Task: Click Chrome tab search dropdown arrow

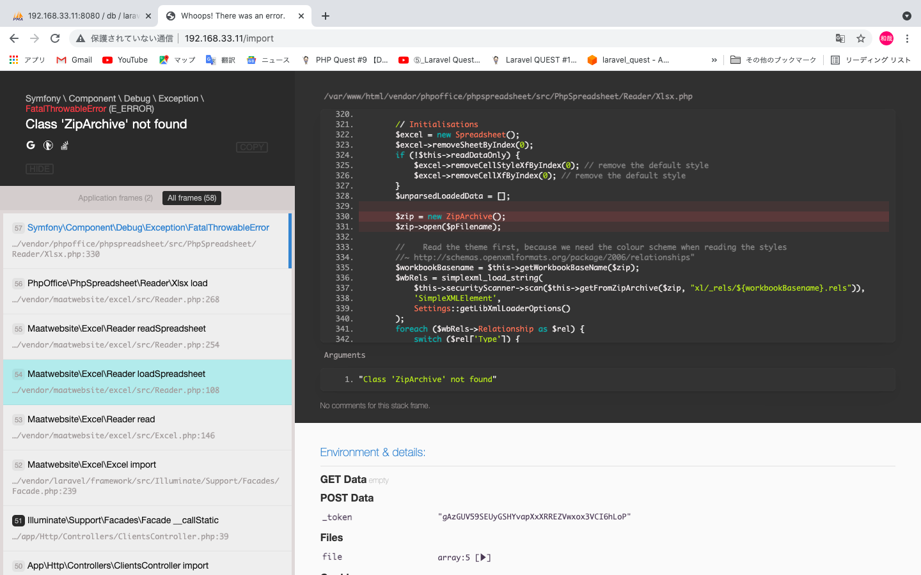Action: coord(906,16)
